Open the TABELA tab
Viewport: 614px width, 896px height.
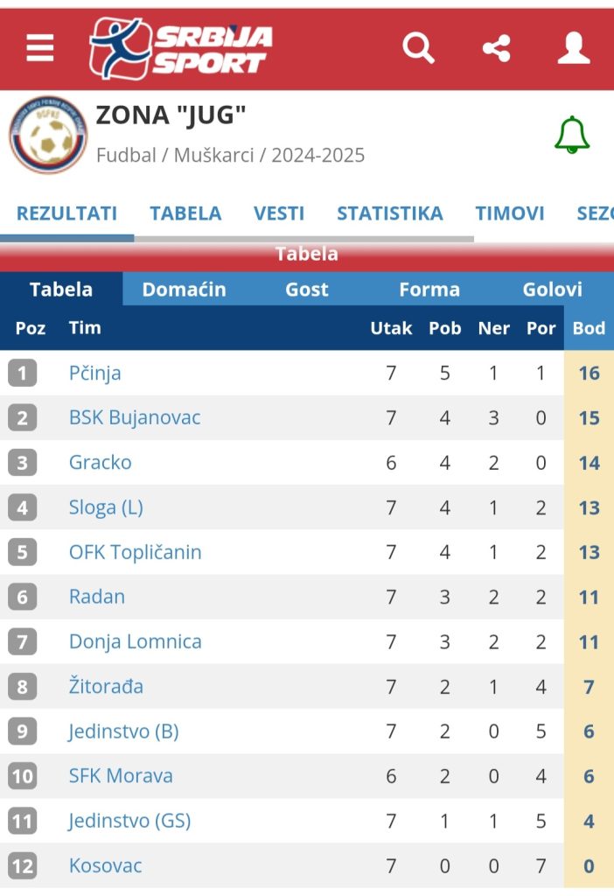185,213
